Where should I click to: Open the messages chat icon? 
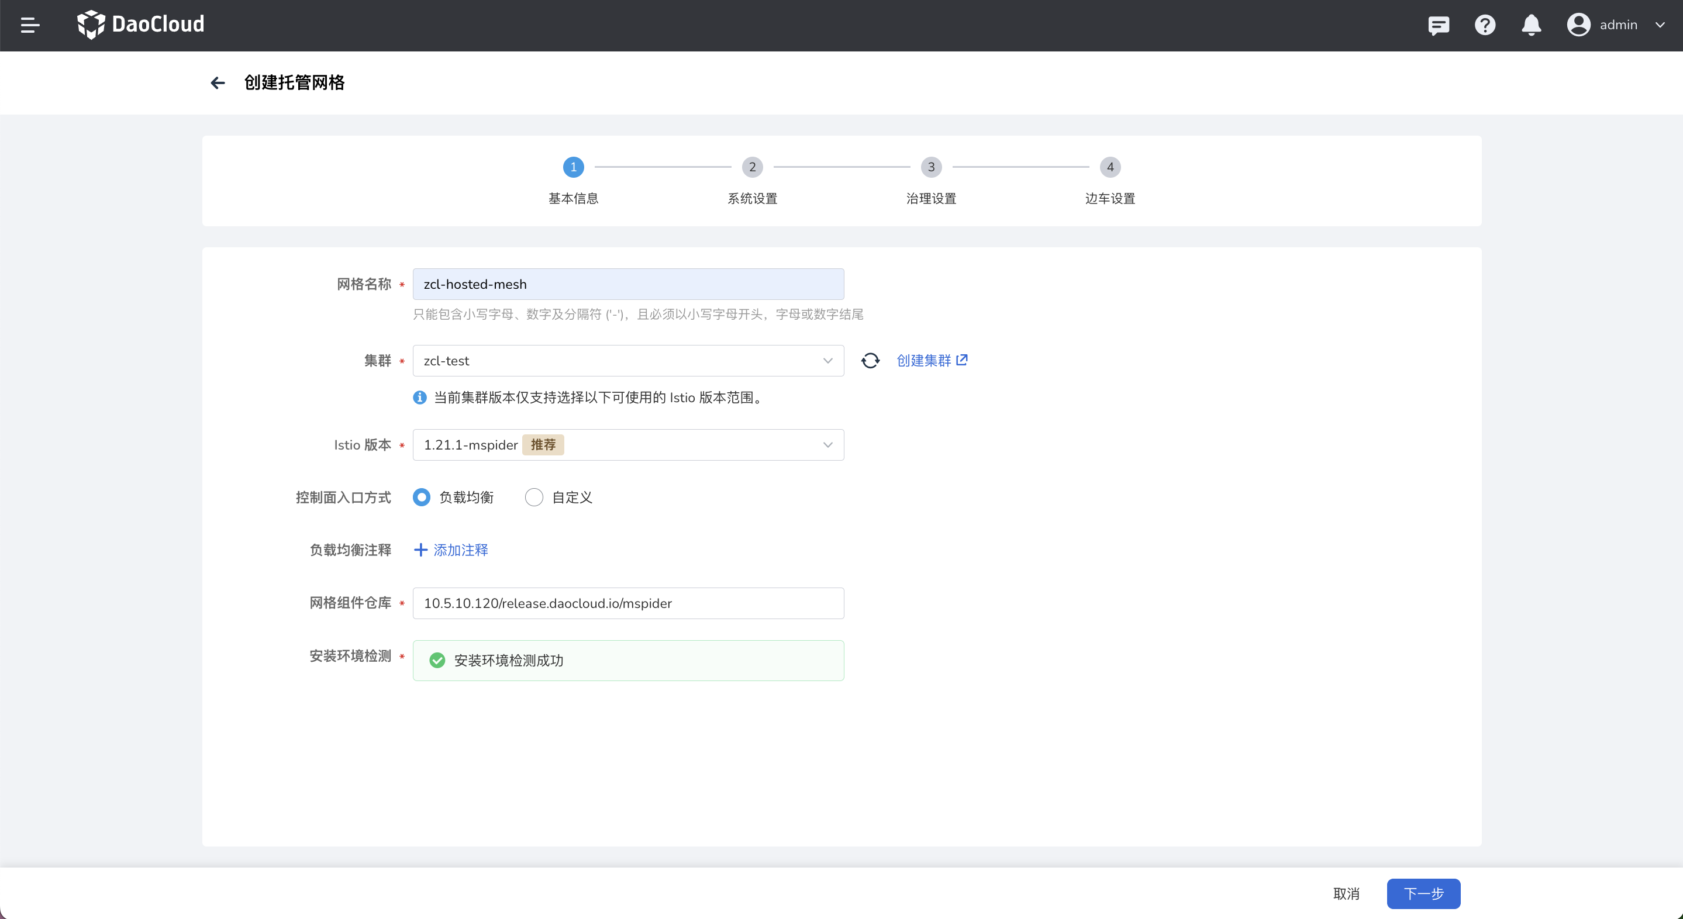pyautogui.click(x=1438, y=25)
